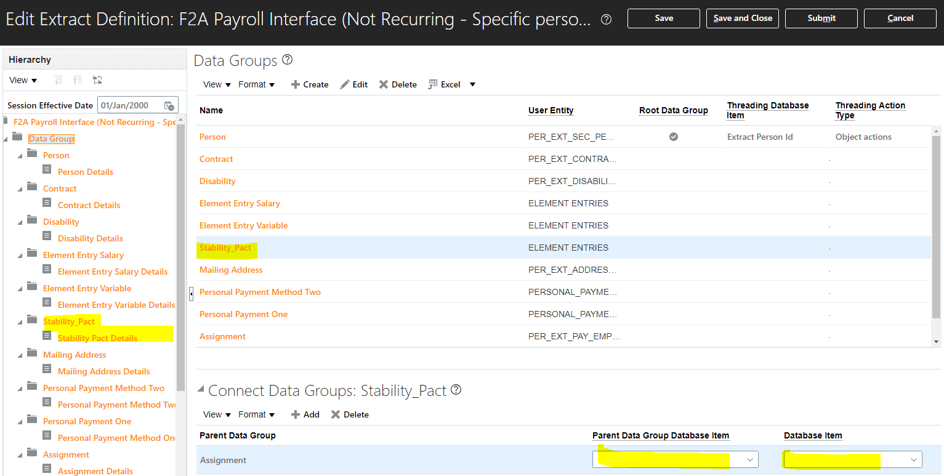Screen dimensions: 944x476
Task: Open help icon next to Connect Data Groups heading
Action: (456, 390)
